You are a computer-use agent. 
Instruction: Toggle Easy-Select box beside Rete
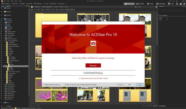point(1,103)
